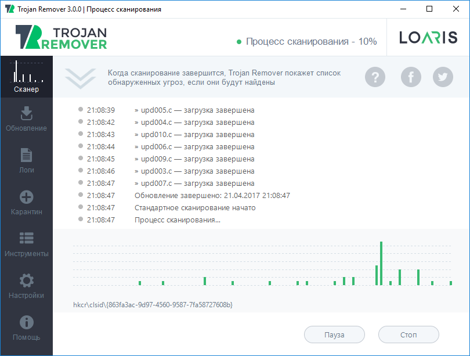Viewport: 470px width, 356px height.
Task: Open the Facebook share icon
Action: [411, 77]
